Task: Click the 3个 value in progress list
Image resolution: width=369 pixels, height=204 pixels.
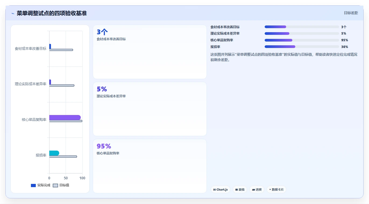Action: [344, 27]
